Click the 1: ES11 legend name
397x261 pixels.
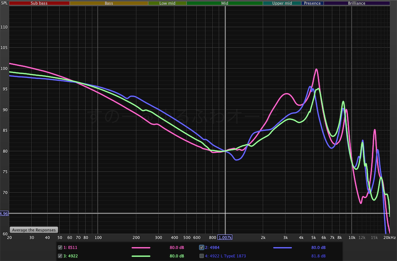click(71, 247)
